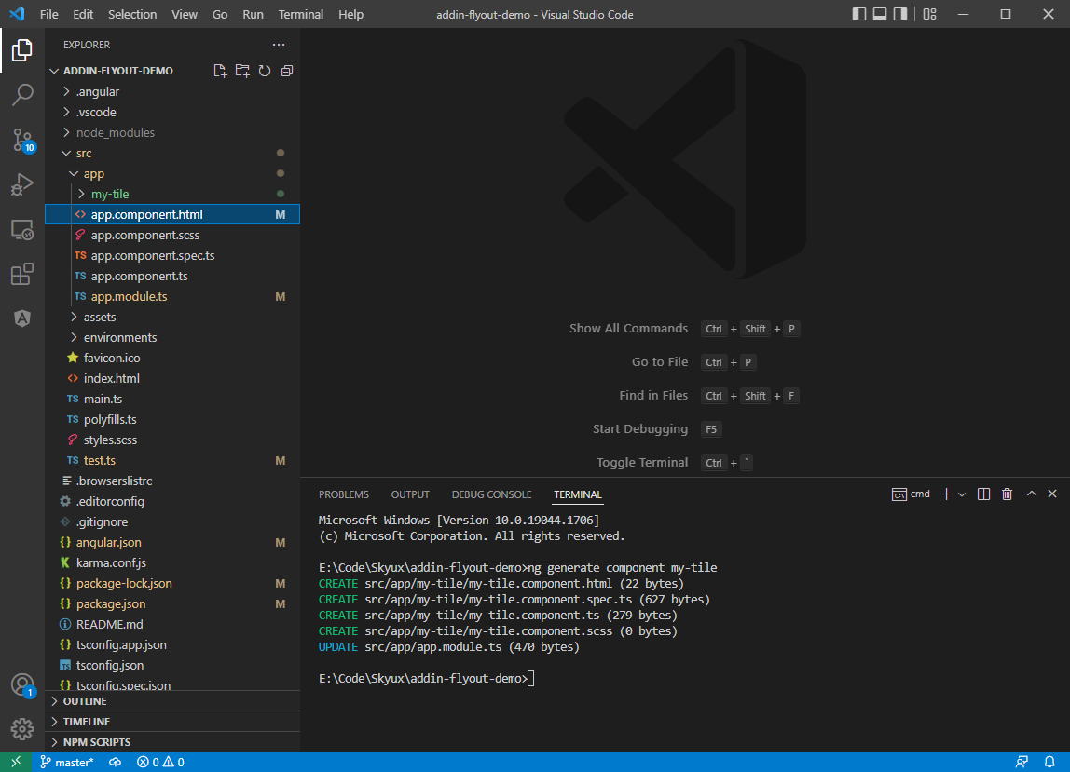
Task: Select the TERMINAL tab
Action: [577, 494]
